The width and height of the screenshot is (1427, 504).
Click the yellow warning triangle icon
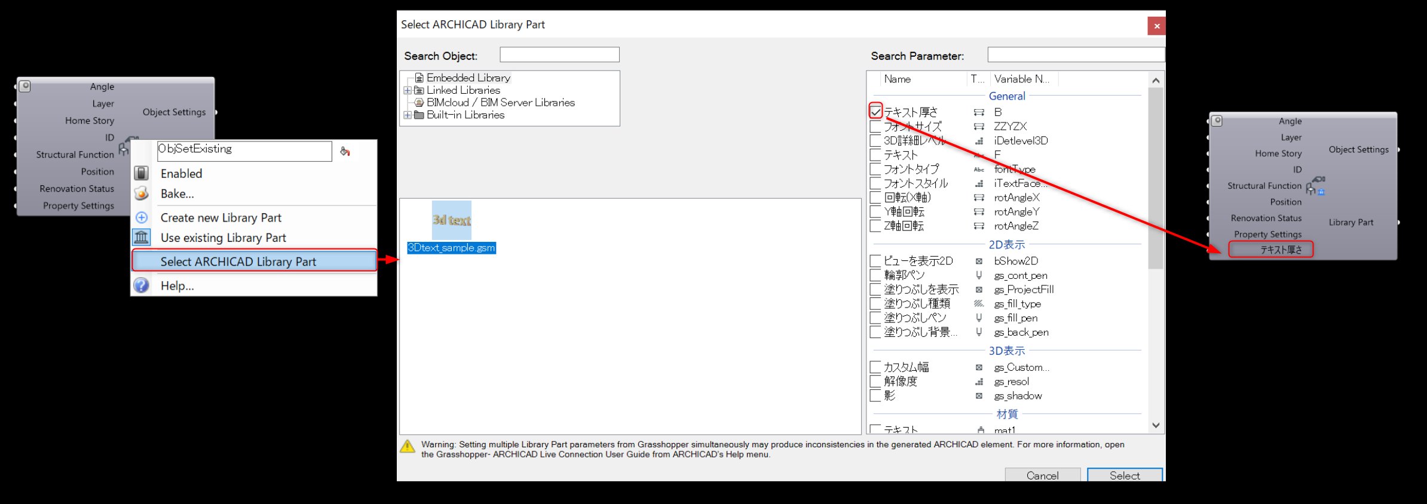click(408, 447)
